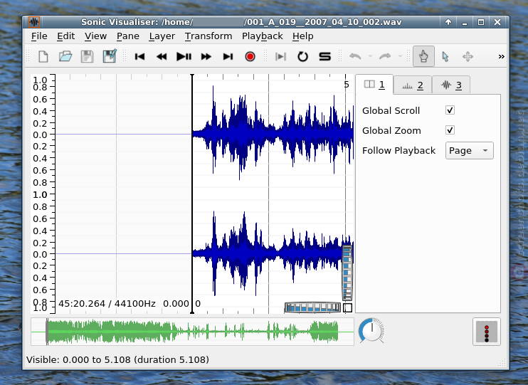Open the Layer menu
This screenshot has height=385, width=528.
(162, 36)
